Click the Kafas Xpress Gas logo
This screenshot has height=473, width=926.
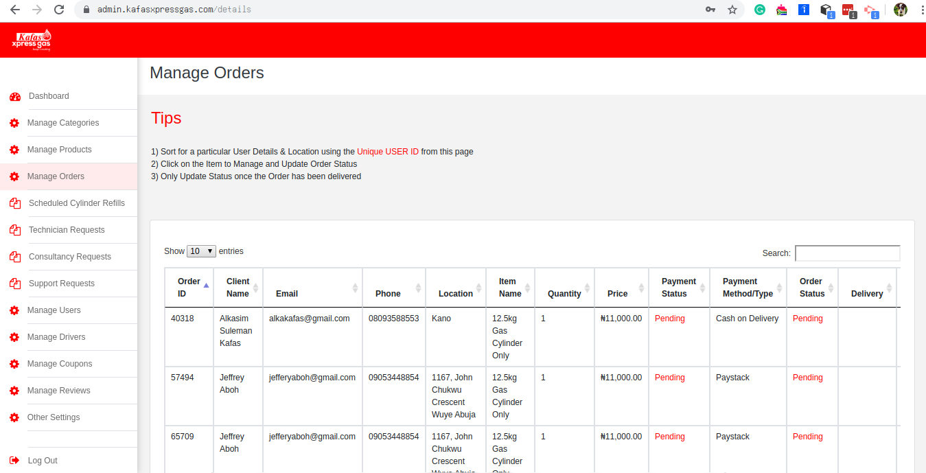coord(32,40)
